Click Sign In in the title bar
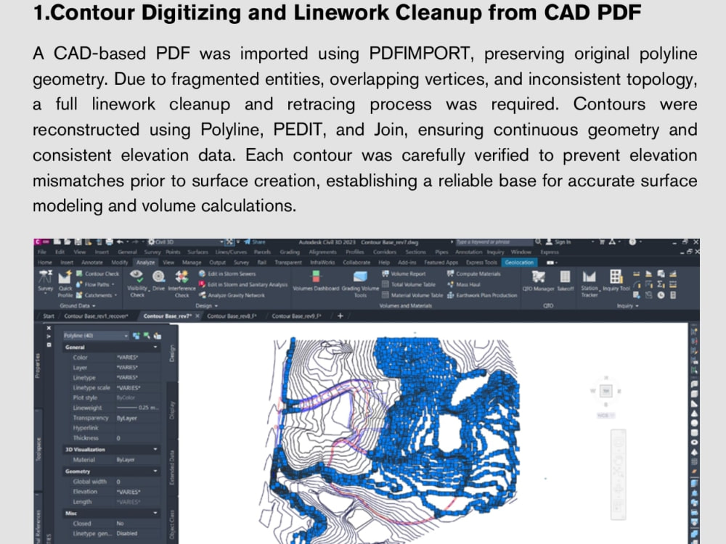The image size is (726, 544). (558, 242)
